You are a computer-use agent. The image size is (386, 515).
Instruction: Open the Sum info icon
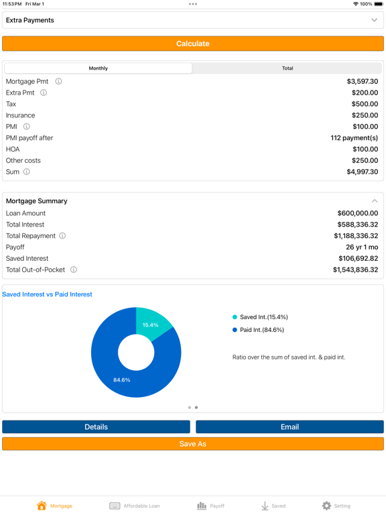tap(27, 172)
